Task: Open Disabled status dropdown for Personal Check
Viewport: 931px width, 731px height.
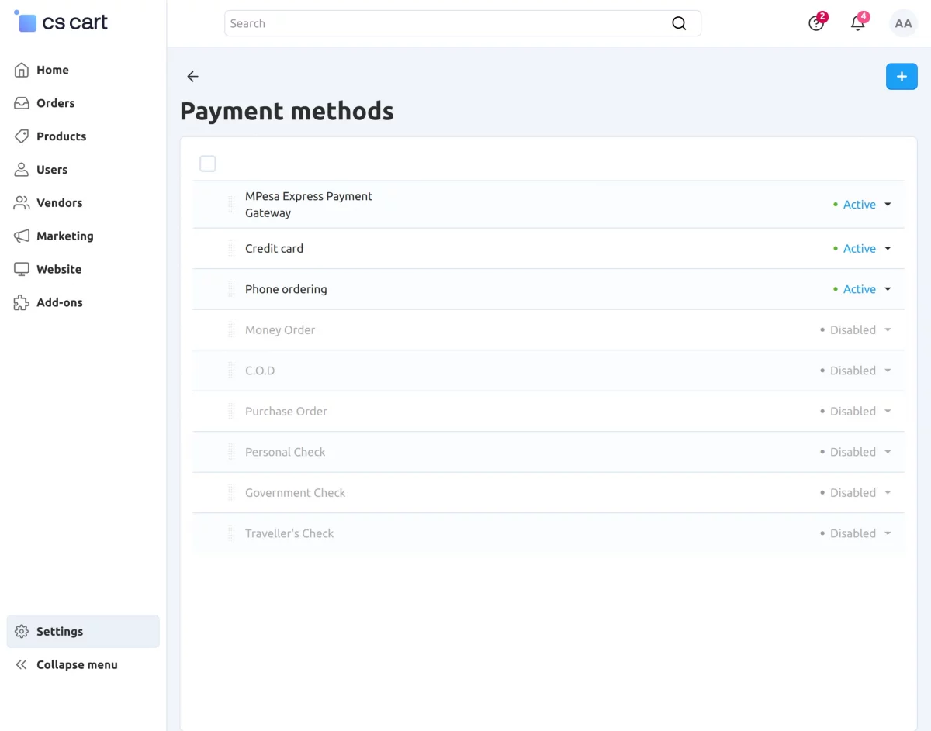Action: click(x=856, y=452)
